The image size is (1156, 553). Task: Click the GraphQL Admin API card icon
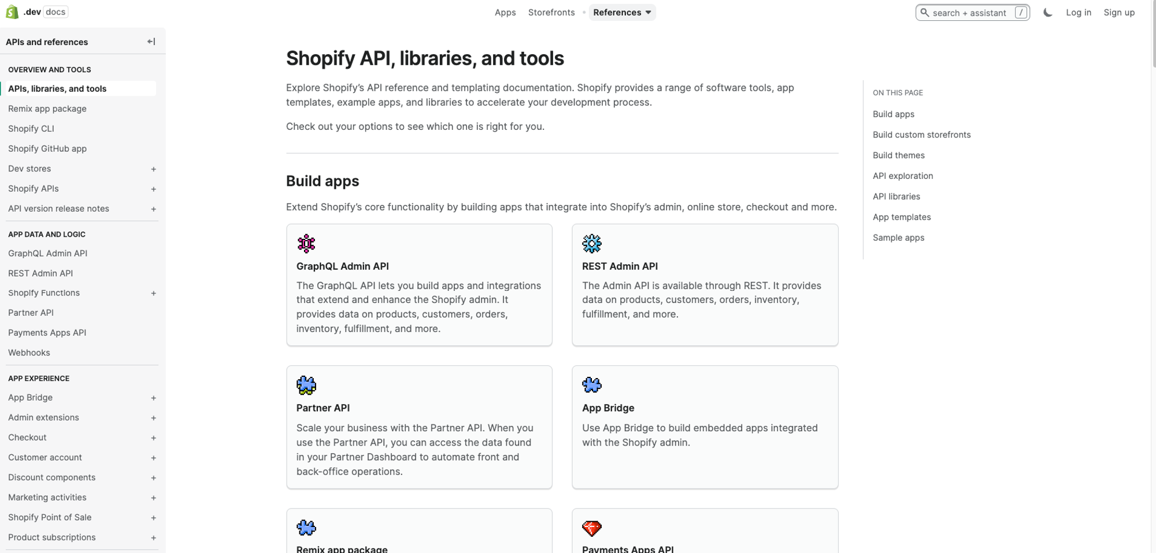coord(306,244)
